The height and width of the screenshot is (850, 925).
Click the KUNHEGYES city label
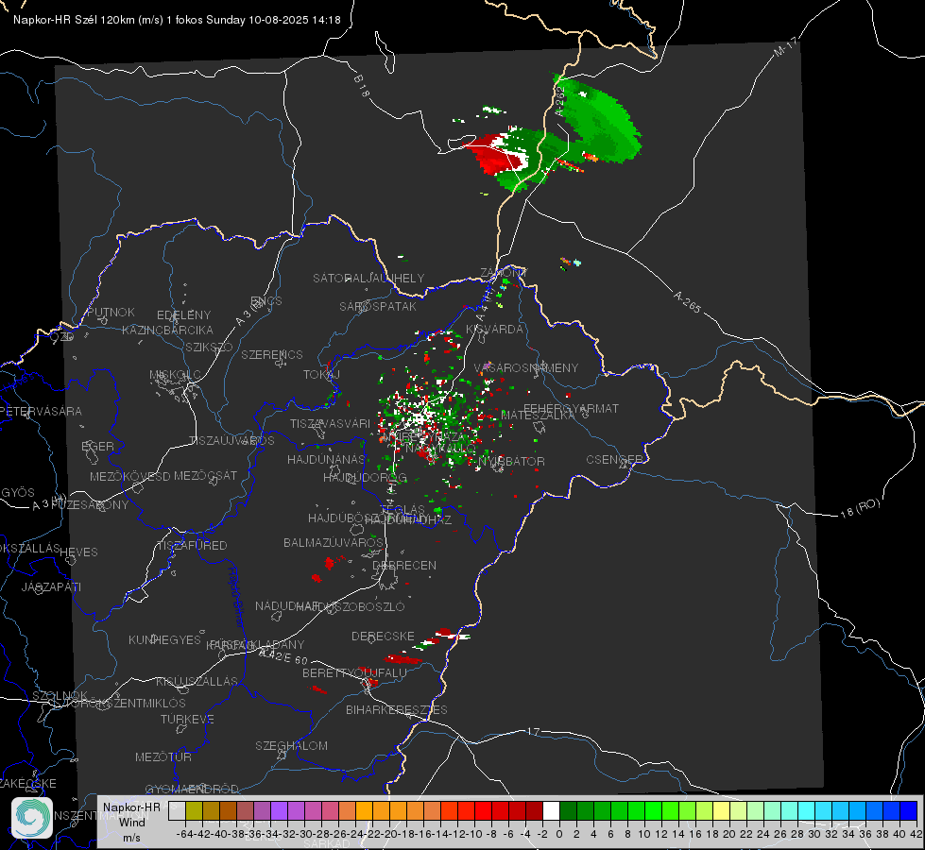tap(164, 639)
